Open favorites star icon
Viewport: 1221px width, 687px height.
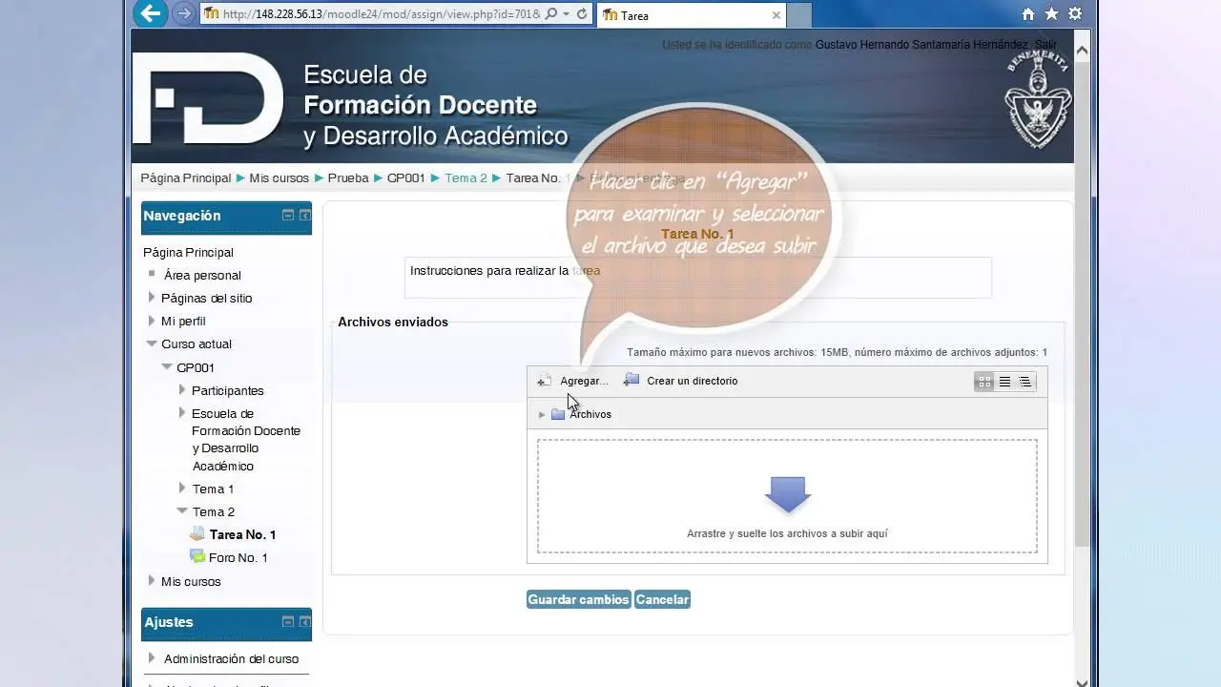tap(1051, 14)
